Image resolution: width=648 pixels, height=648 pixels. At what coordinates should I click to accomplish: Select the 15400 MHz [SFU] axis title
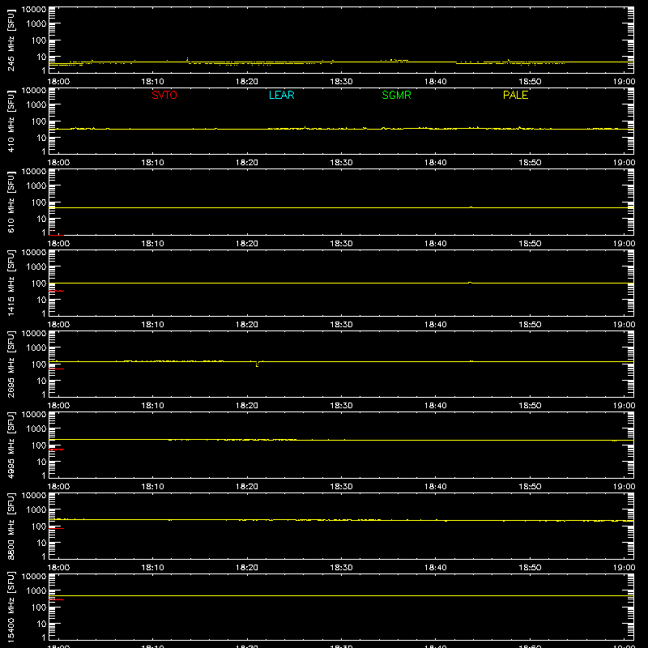click(11, 607)
